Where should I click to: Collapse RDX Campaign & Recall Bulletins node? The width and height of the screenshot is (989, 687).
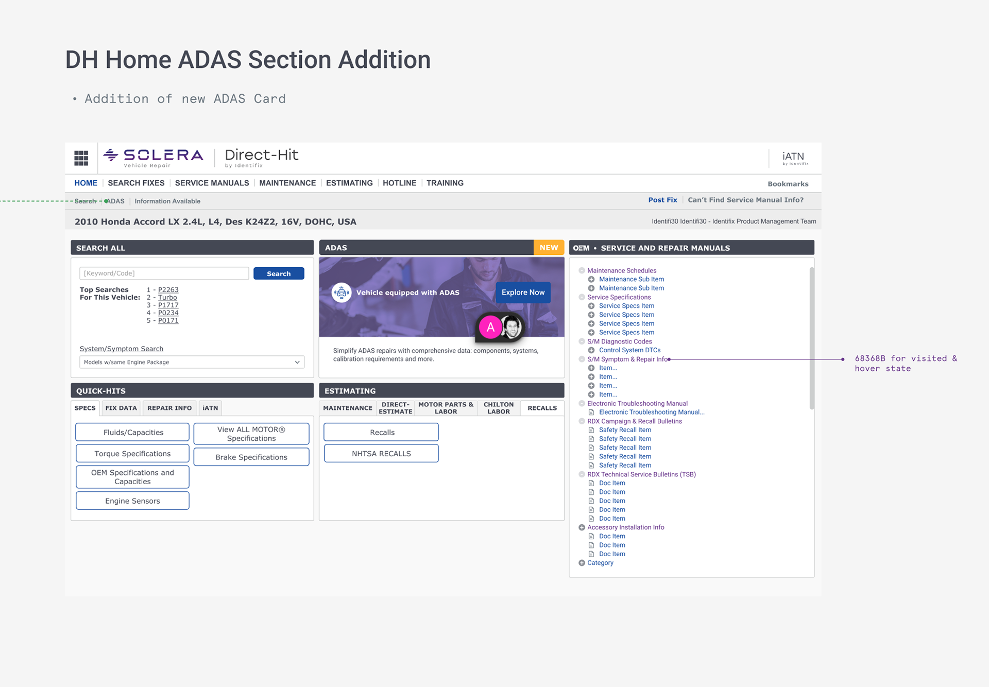pos(582,421)
